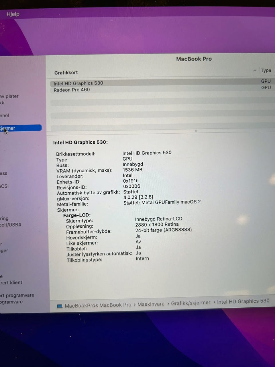
Task: Click the Farge-LCD: display heading
Action: coord(77,215)
